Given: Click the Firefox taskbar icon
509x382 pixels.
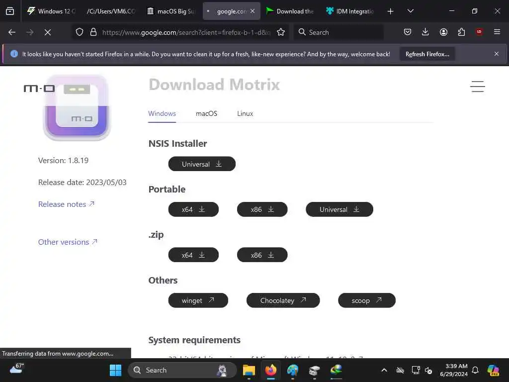Looking at the screenshot, I should coord(271,370).
